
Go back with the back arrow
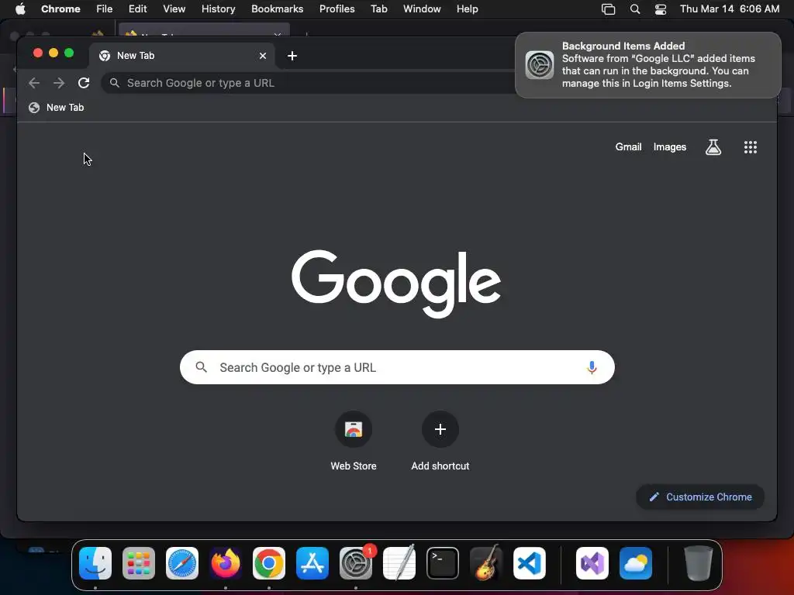[34, 83]
